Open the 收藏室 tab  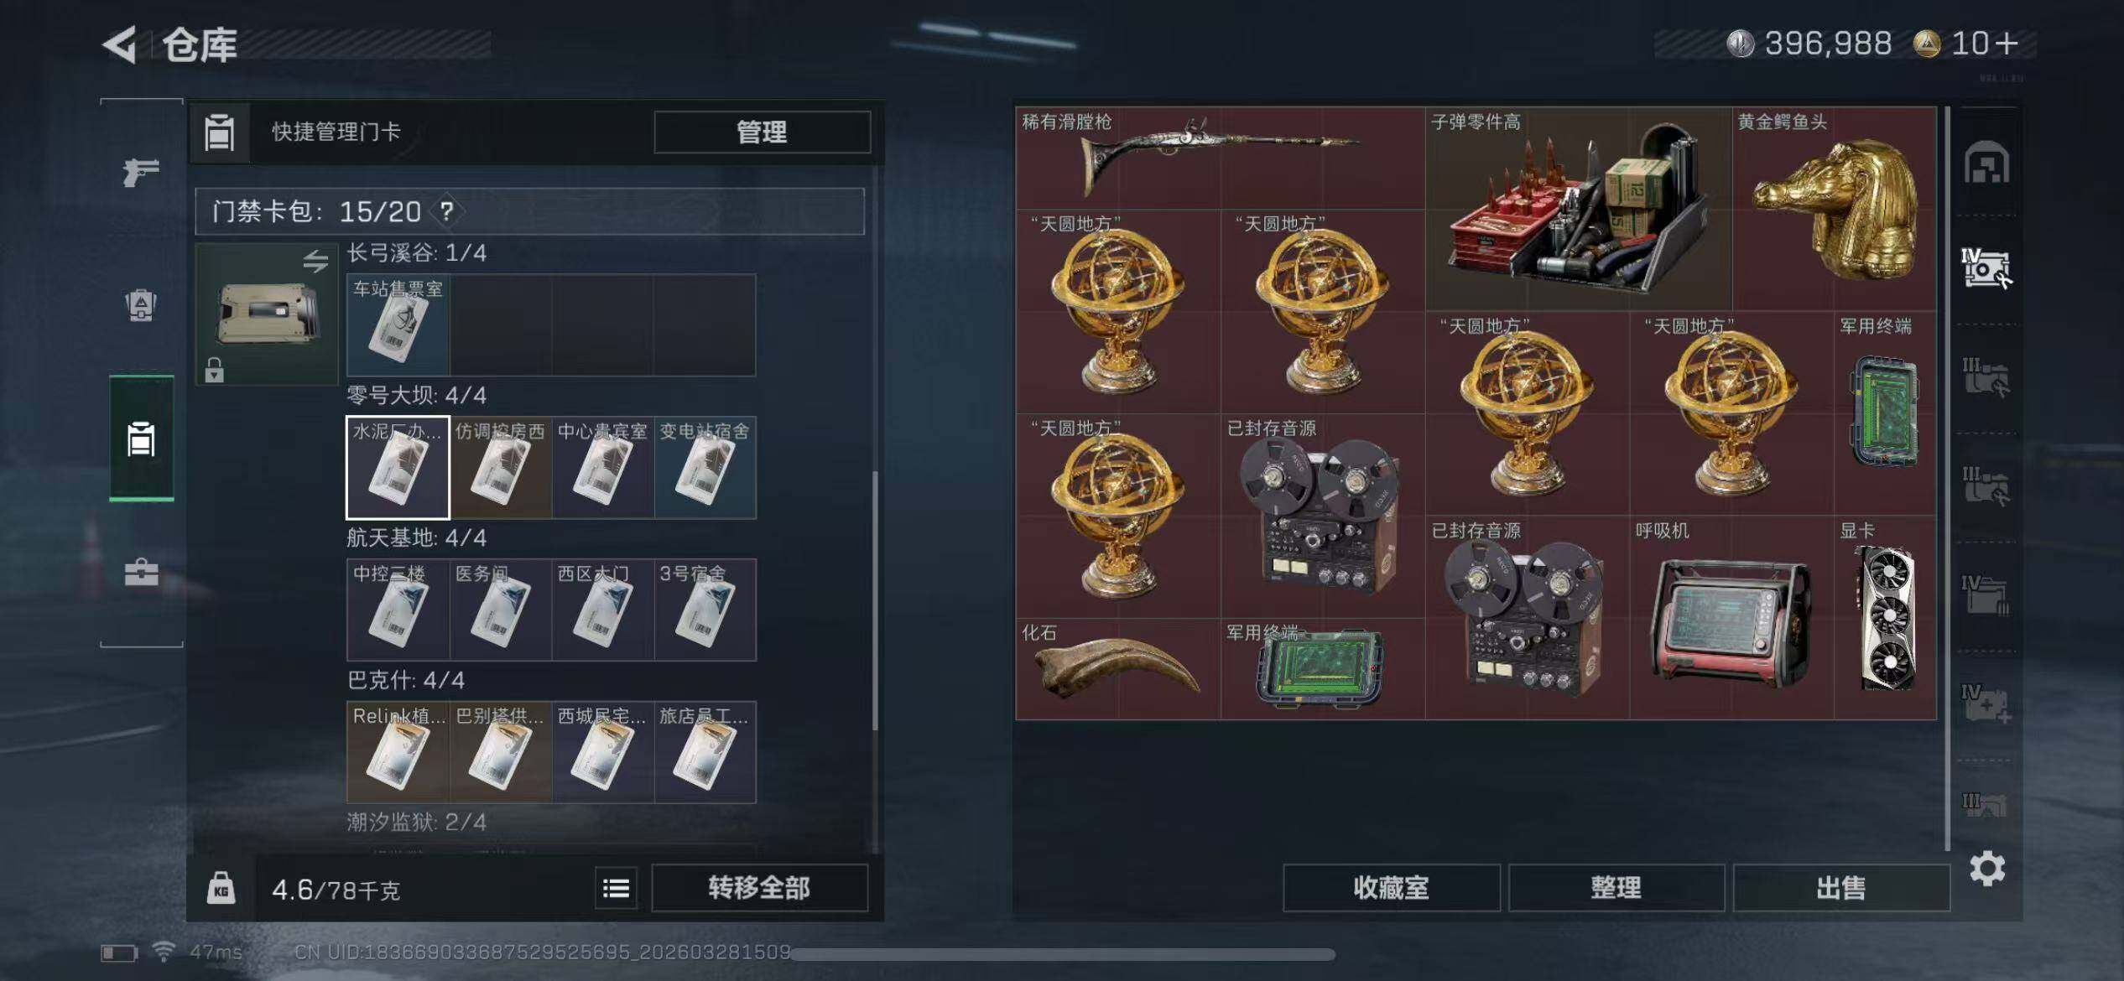(1391, 888)
